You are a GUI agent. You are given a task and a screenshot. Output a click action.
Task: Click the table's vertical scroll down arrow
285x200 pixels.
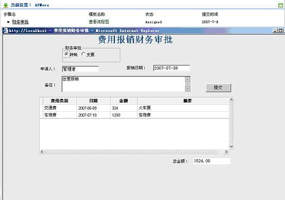pos(231,146)
